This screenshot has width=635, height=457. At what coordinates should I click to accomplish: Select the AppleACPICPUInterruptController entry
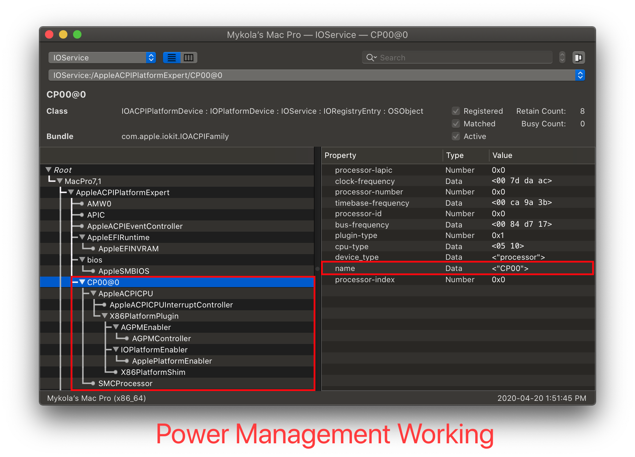click(x=171, y=305)
